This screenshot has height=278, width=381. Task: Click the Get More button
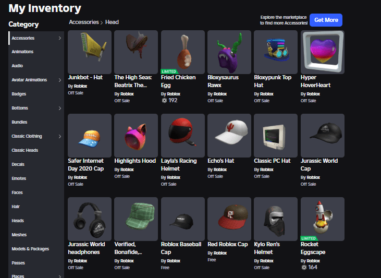coord(326,20)
